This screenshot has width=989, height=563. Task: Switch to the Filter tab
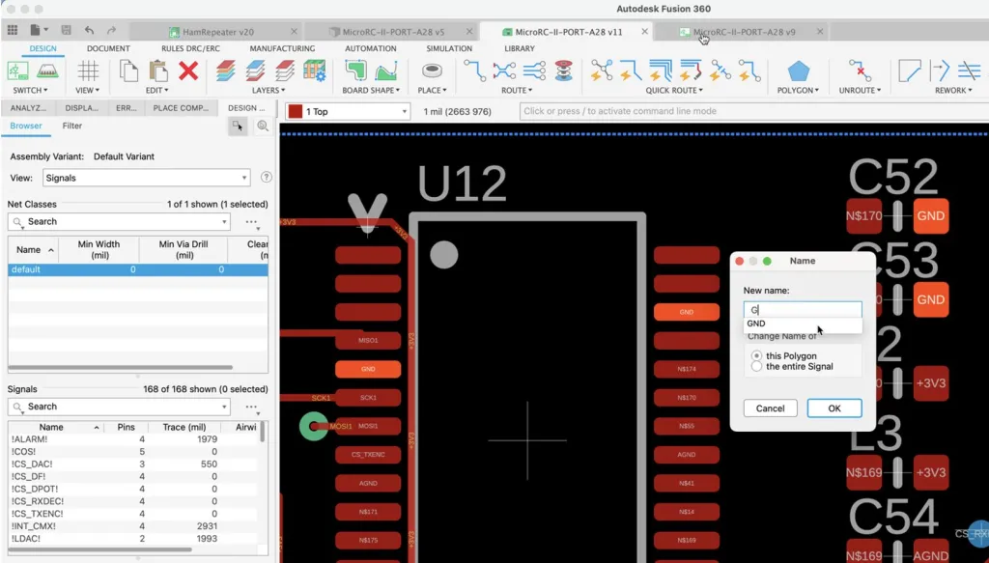(x=71, y=126)
